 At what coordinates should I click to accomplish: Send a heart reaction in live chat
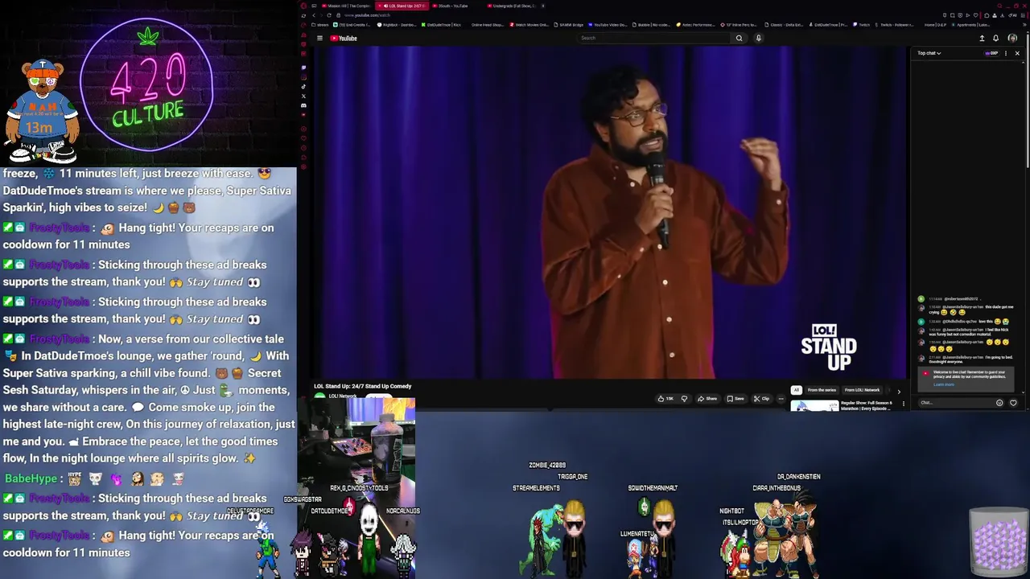point(1013,403)
